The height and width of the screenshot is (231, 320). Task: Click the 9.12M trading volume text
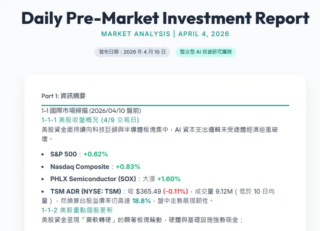224,191
